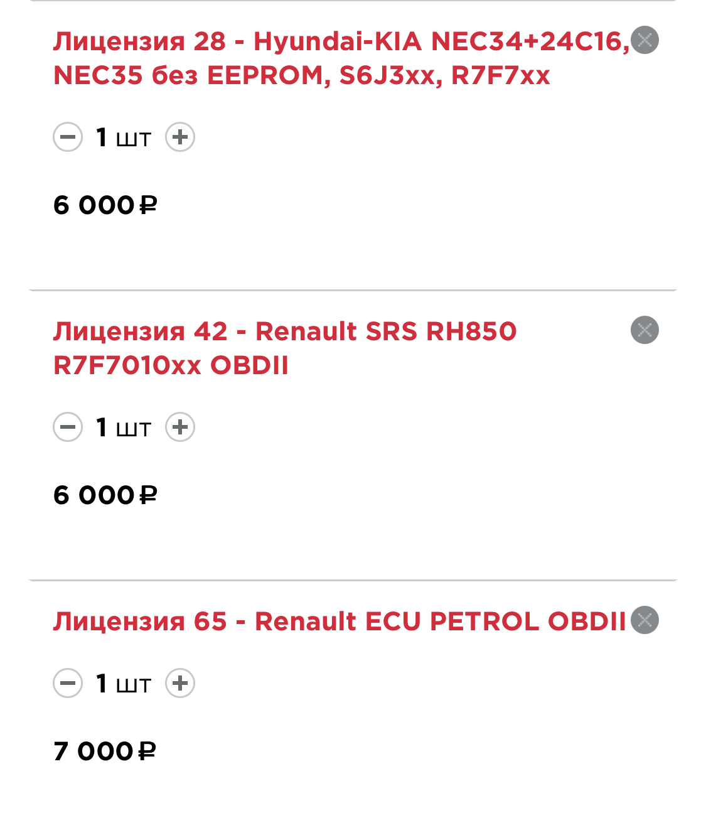
Task: Click the шт unit label under Лицензия 65
Action: [134, 685]
